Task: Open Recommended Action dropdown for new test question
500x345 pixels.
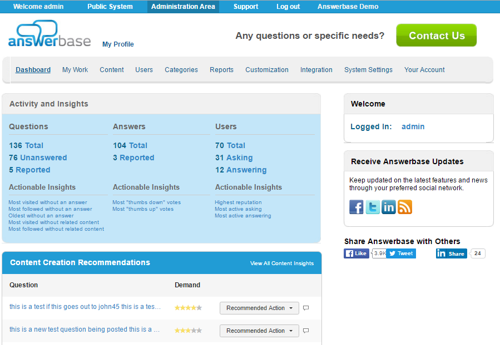Action: click(x=259, y=331)
